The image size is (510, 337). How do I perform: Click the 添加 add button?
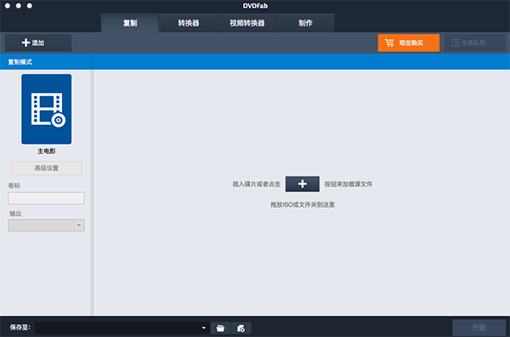tap(38, 43)
